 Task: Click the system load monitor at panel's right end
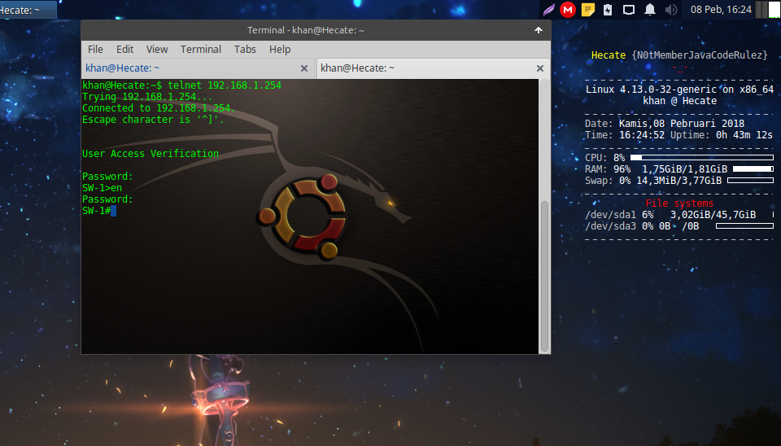(x=768, y=10)
